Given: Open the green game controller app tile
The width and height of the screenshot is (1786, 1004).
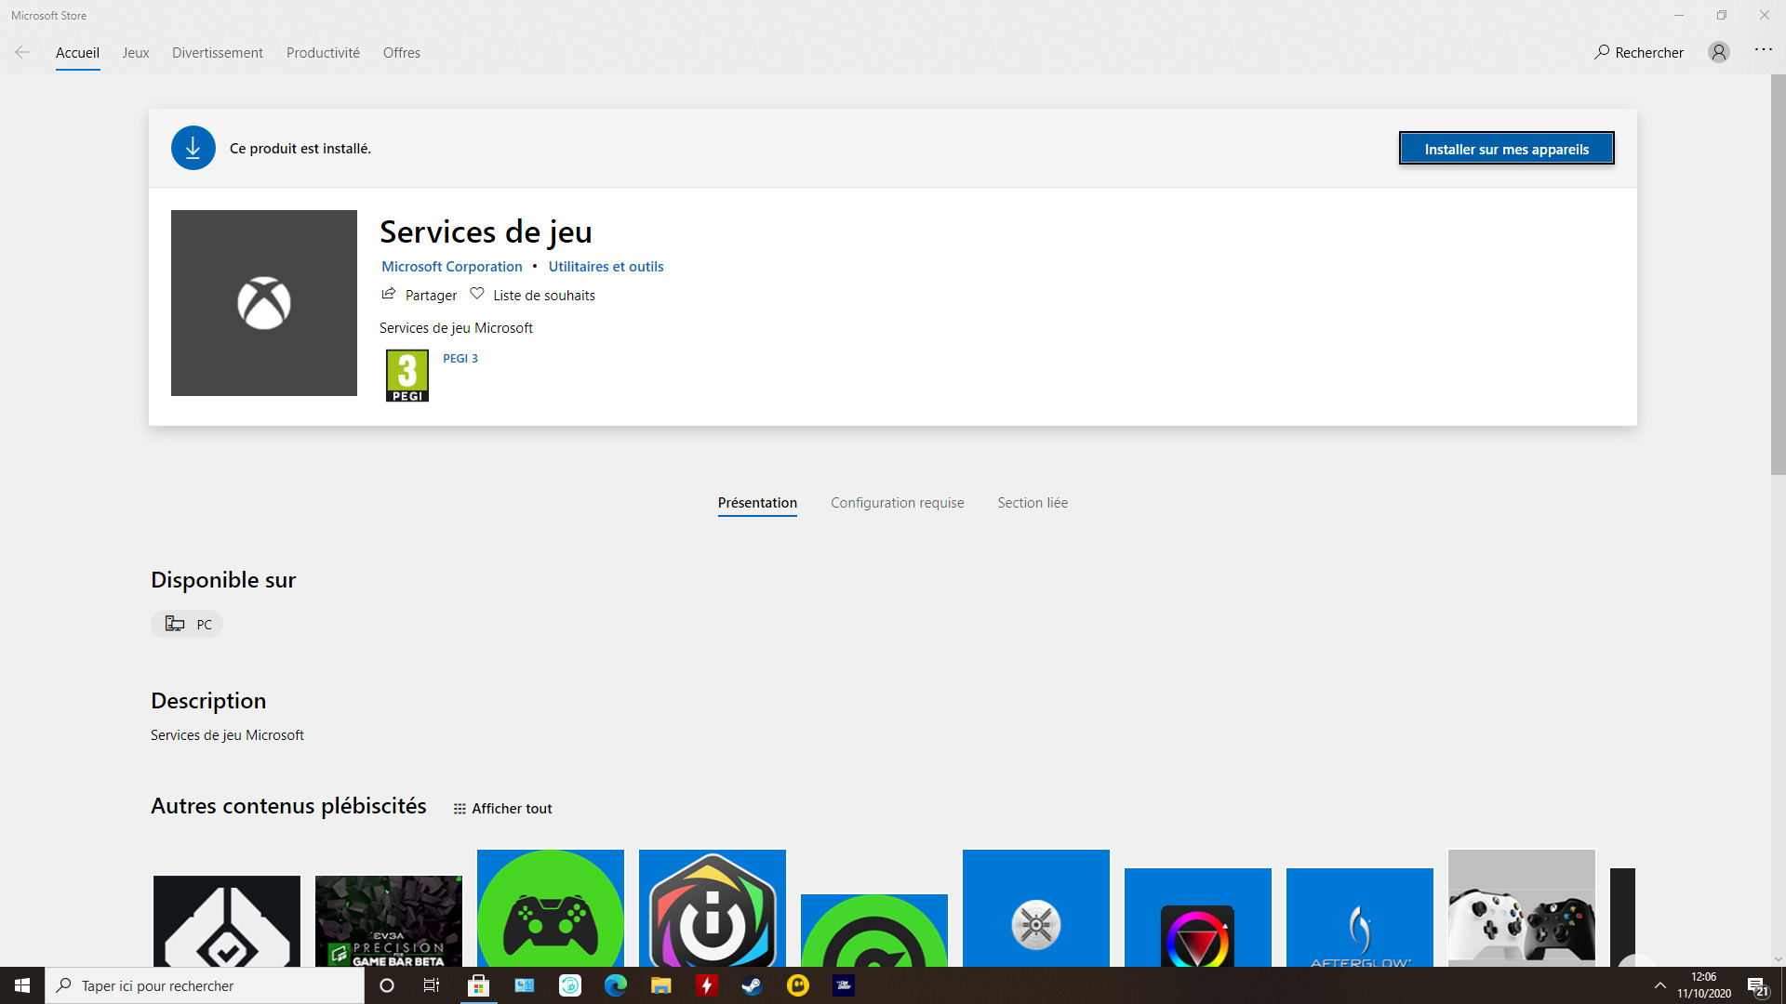Looking at the screenshot, I should pyautogui.click(x=551, y=908).
